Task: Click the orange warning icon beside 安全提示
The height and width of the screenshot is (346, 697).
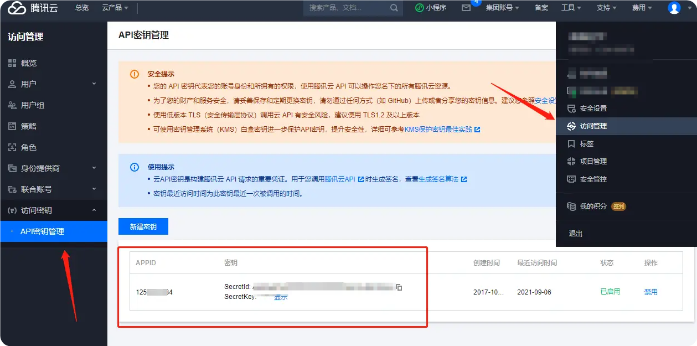Action: pos(135,74)
